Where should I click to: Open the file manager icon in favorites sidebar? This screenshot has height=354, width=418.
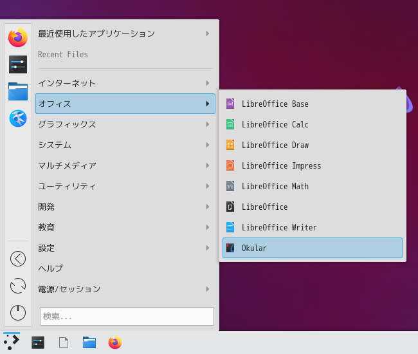click(18, 91)
